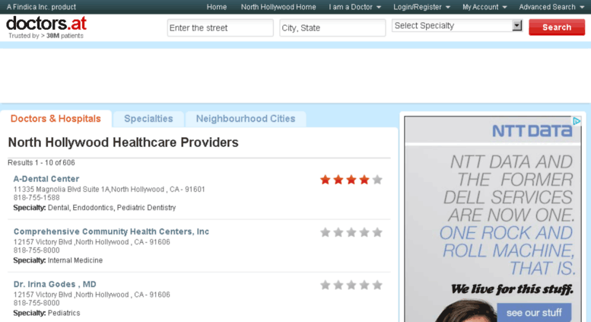This screenshot has height=322, width=591.
Task: Click A-Dental Center phone 818-755-1588
Action: click(x=37, y=198)
